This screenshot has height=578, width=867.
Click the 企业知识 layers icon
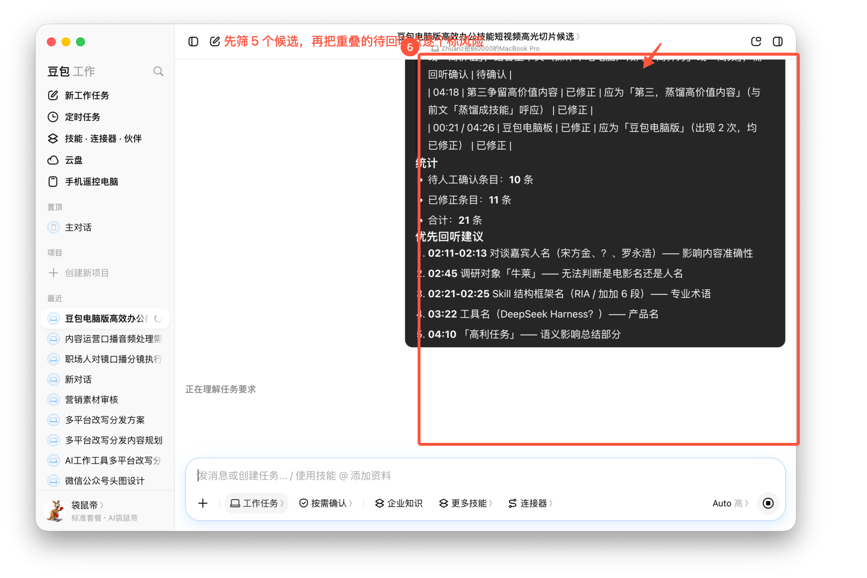[x=379, y=503]
